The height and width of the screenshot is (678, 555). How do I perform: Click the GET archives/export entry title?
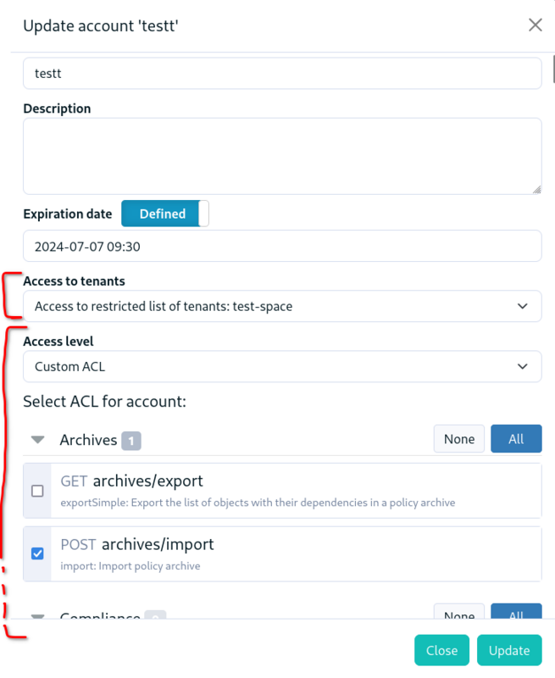131,481
